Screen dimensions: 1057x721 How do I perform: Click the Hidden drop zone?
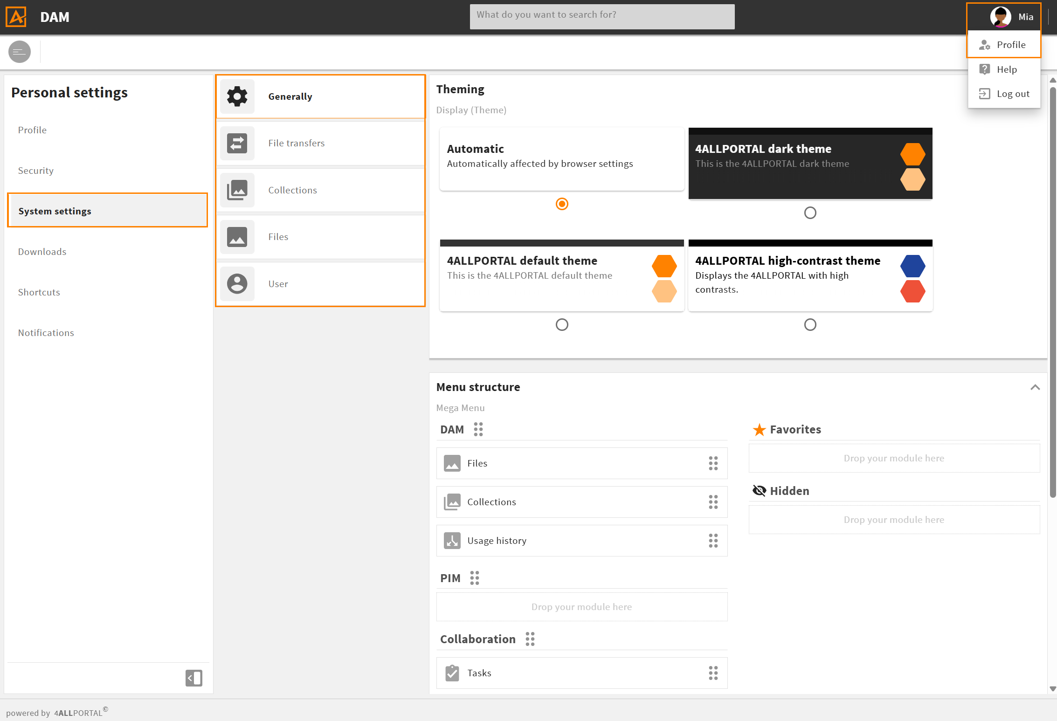click(894, 520)
